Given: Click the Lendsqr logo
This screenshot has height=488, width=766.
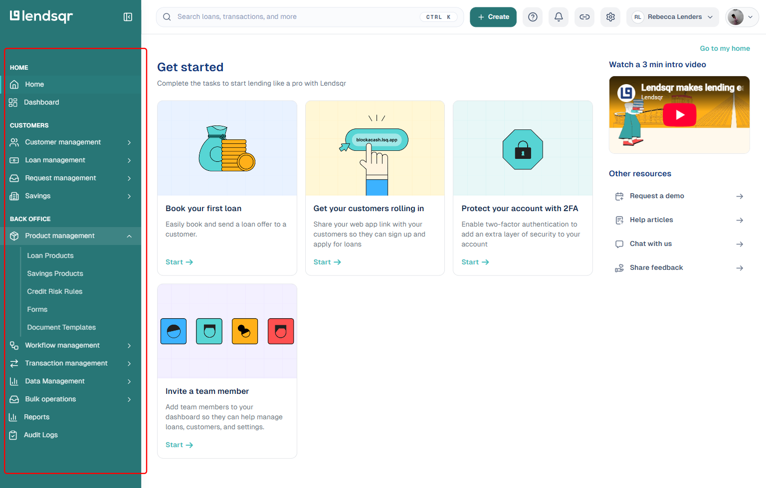Looking at the screenshot, I should 41,16.
